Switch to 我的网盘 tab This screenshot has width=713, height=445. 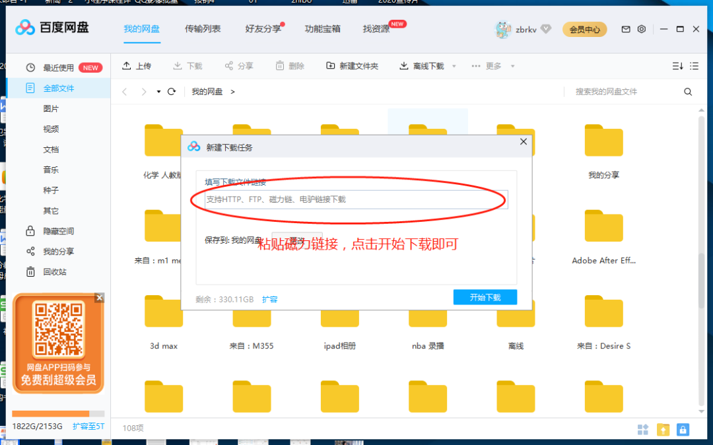point(141,29)
